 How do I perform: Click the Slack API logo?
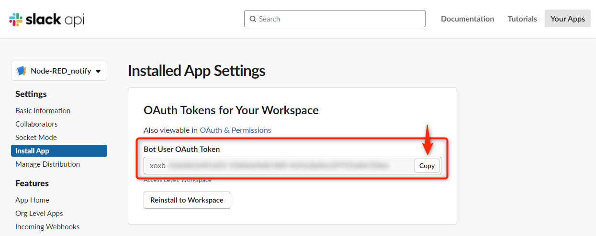tap(46, 19)
